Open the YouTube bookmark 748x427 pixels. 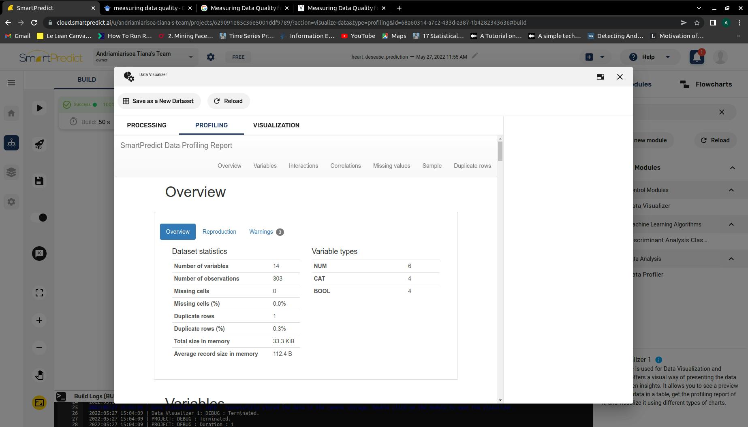tap(358, 36)
